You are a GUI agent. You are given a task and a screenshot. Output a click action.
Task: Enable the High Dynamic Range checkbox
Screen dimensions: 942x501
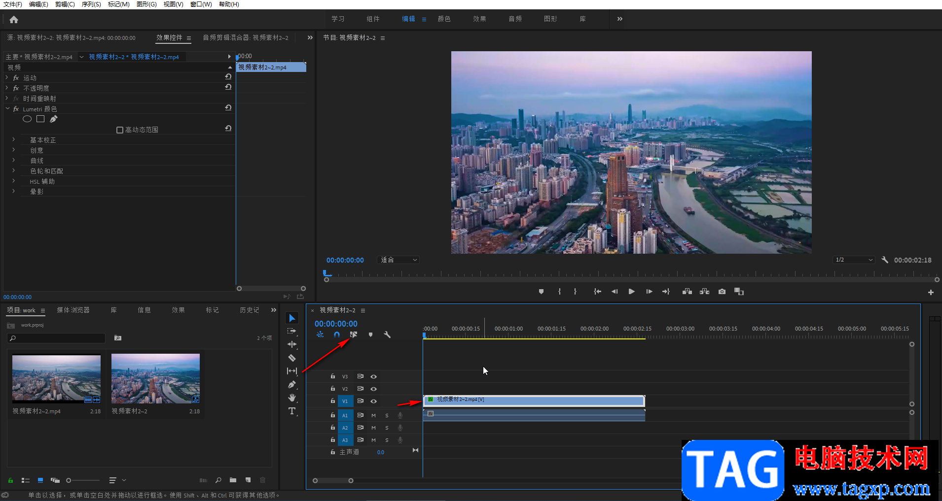point(120,130)
